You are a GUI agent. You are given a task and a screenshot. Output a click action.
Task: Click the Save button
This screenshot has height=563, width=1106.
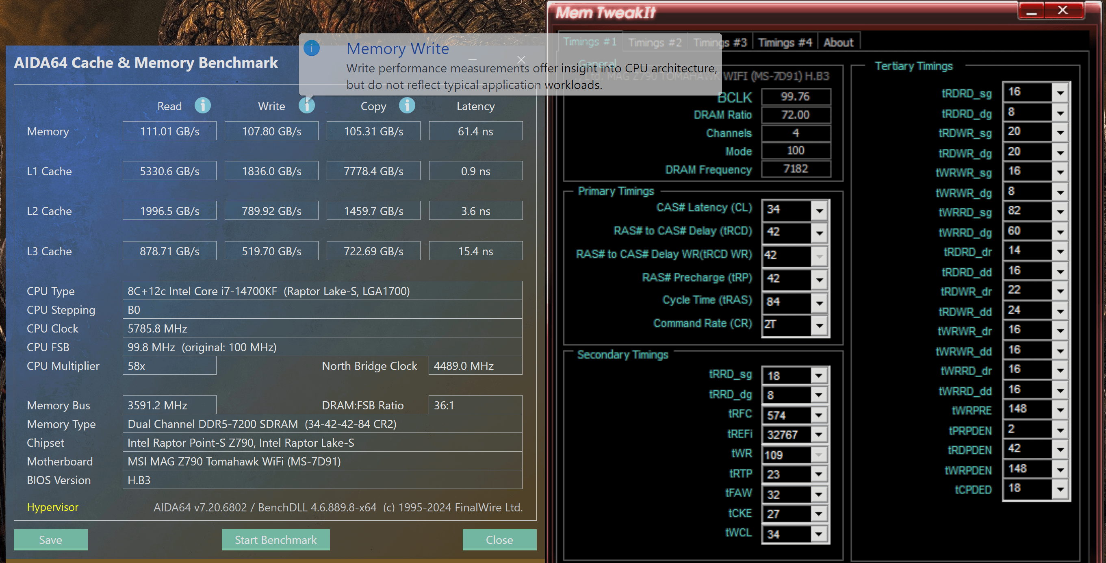[x=51, y=539]
